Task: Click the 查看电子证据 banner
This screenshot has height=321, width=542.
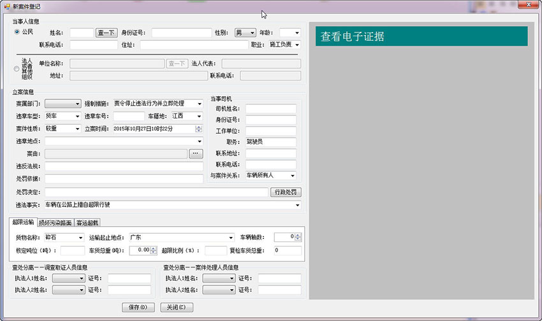Action: [x=421, y=36]
